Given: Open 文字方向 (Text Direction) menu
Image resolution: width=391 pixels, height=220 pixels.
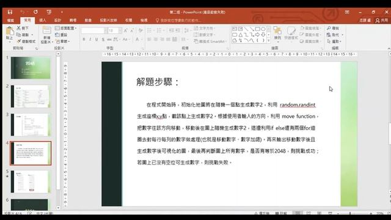Looking at the screenshot, I should pos(205,28).
